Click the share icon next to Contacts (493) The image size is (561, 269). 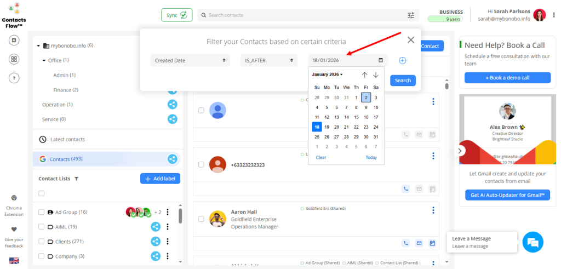(172, 159)
